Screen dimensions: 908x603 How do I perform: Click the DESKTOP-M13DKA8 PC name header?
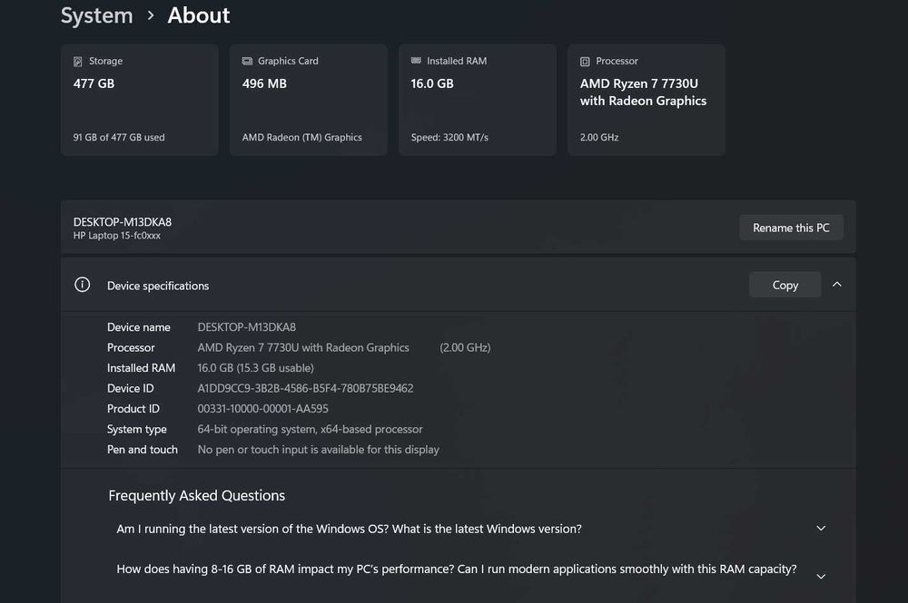(x=123, y=221)
